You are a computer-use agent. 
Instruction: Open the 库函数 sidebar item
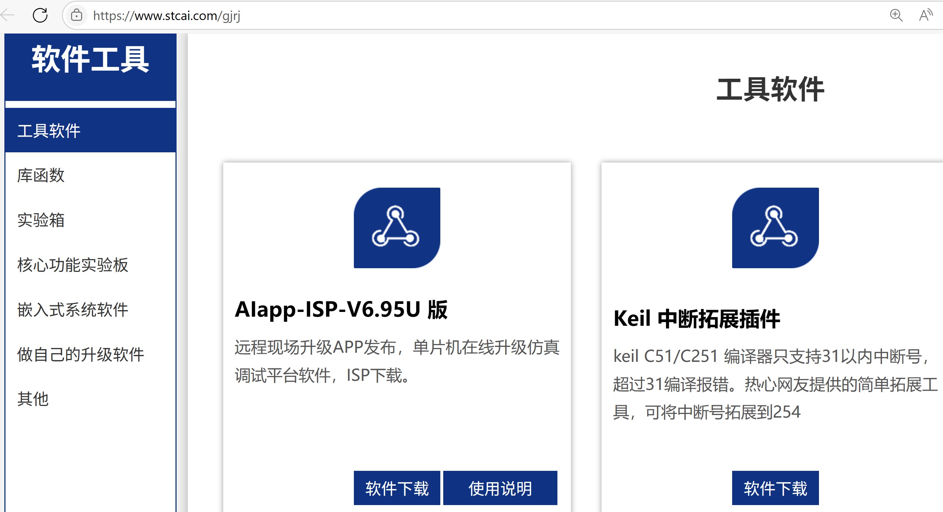[x=90, y=175]
